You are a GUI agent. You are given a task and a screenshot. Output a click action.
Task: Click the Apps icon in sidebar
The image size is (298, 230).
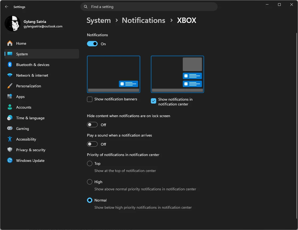pos(10,97)
